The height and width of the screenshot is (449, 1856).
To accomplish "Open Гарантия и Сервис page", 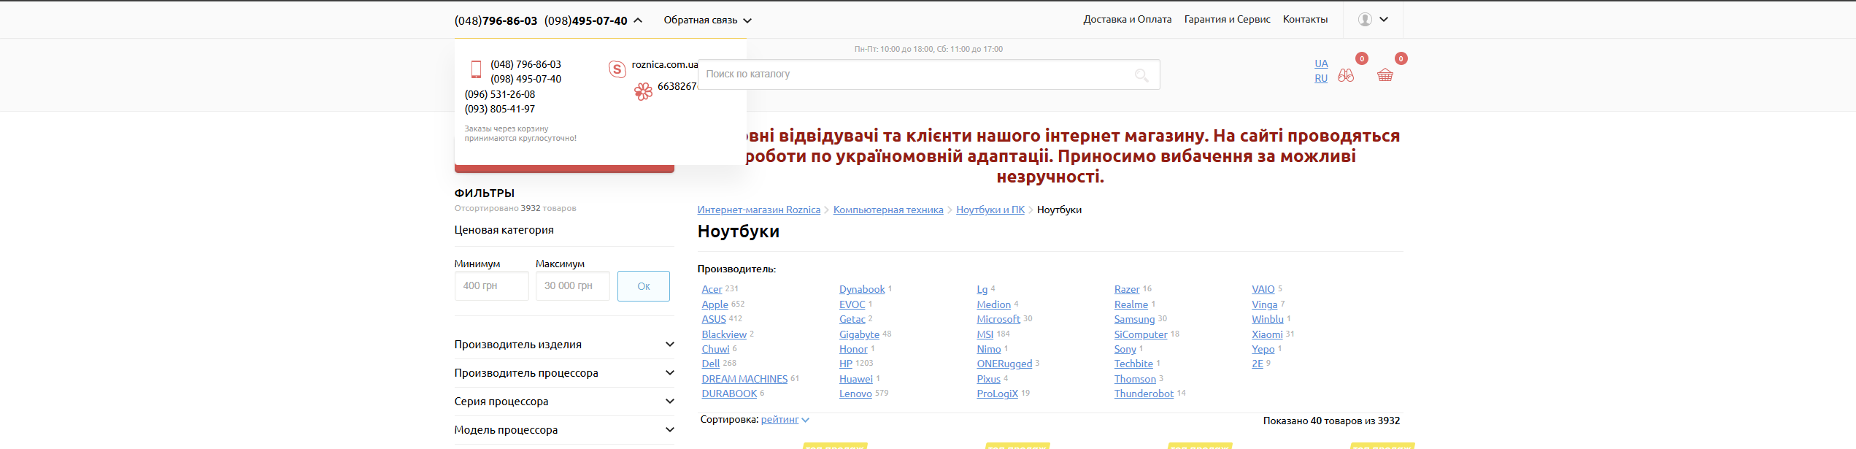I will click(1227, 20).
